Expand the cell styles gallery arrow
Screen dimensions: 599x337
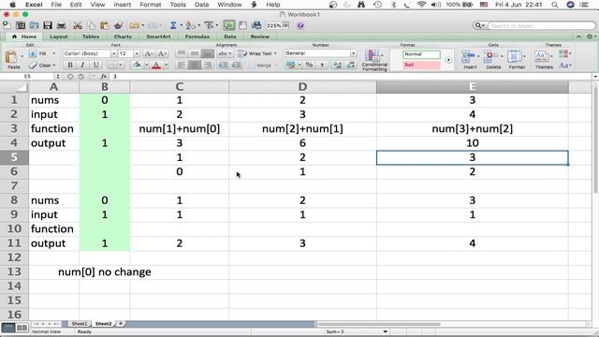(448, 60)
